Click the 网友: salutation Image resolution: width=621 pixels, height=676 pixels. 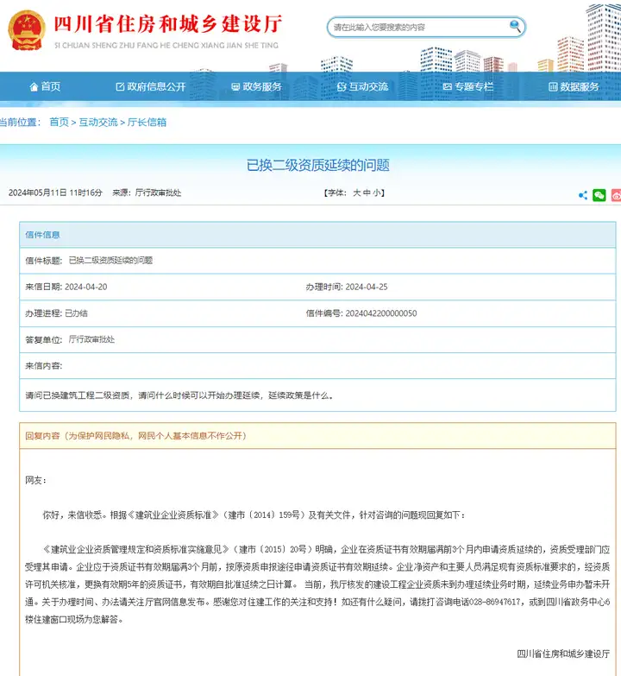pos(35,480)
